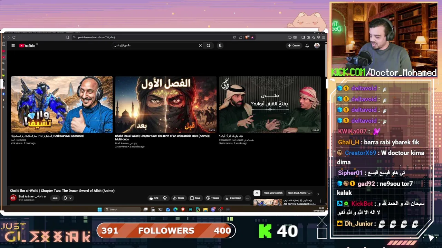Open the suggested Ark Survival sidebar thumbnail

[x=268, y=202]
